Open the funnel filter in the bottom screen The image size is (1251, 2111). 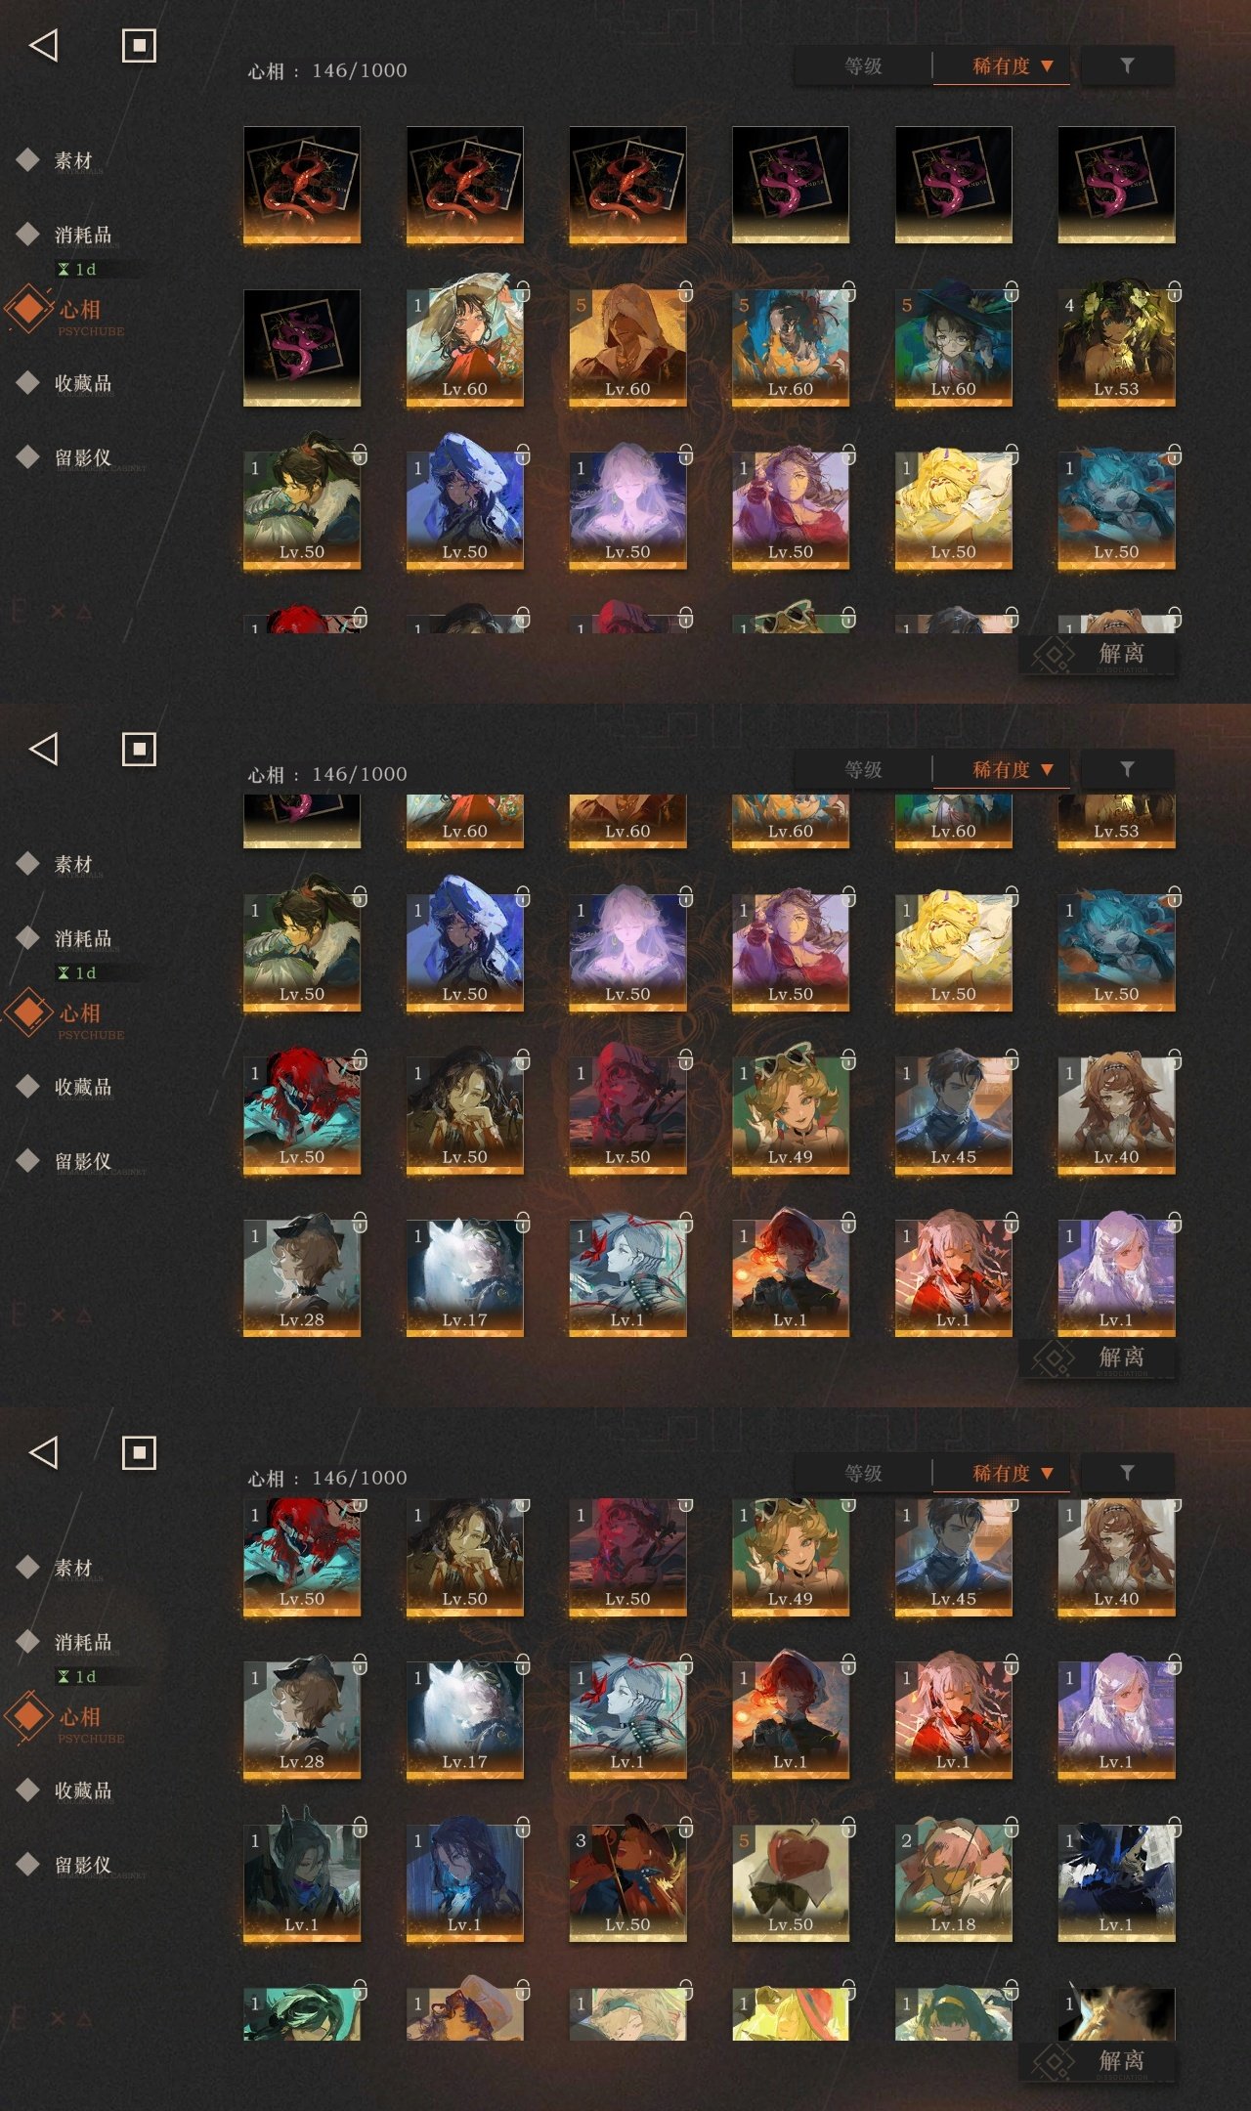coord(1127,1473)
